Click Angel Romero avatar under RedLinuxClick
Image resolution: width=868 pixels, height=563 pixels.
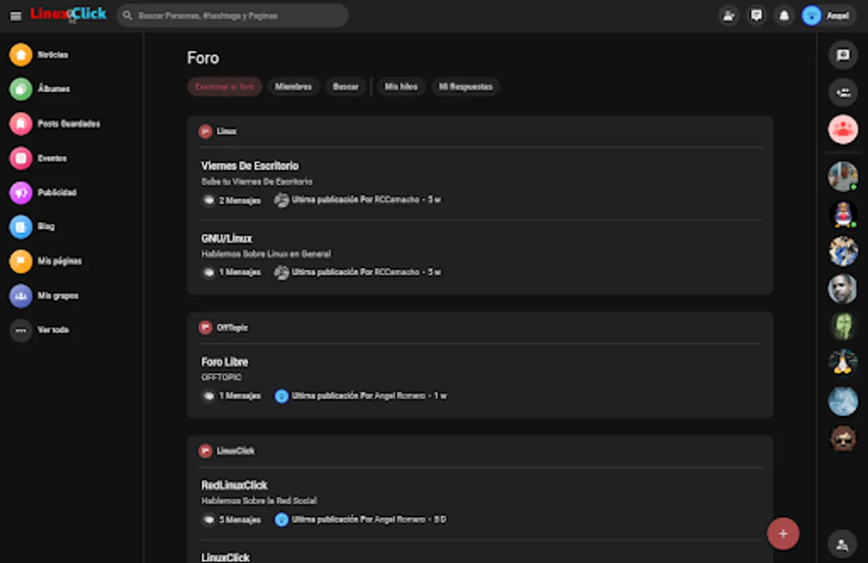tap(282, 520)
